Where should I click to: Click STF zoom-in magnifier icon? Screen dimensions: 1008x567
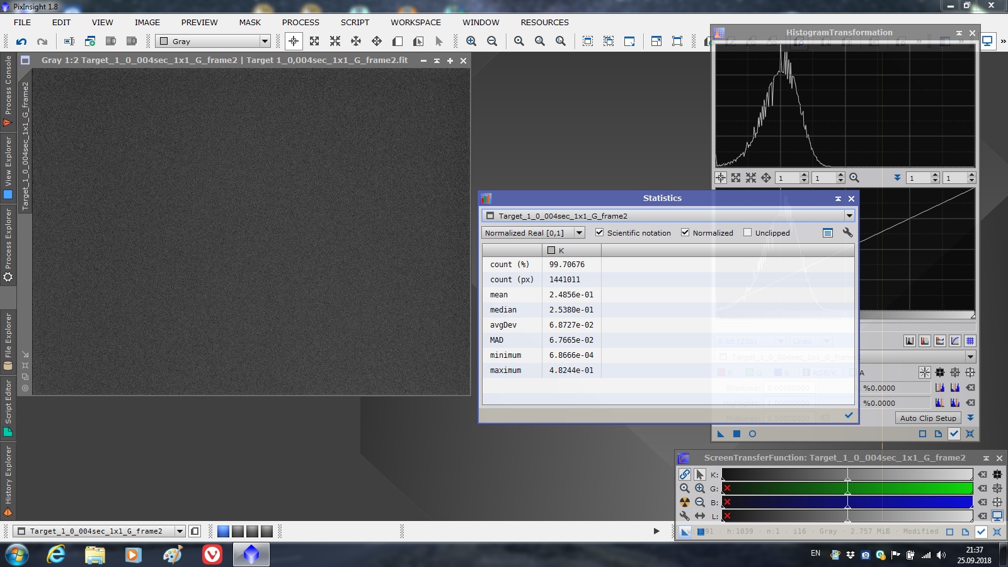[700, 488]
